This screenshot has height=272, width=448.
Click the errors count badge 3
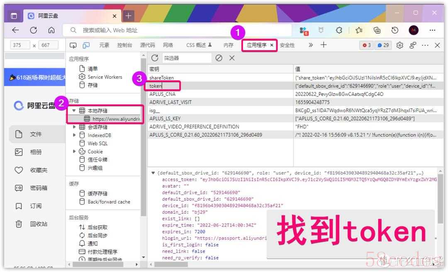(x=367, y=45)
